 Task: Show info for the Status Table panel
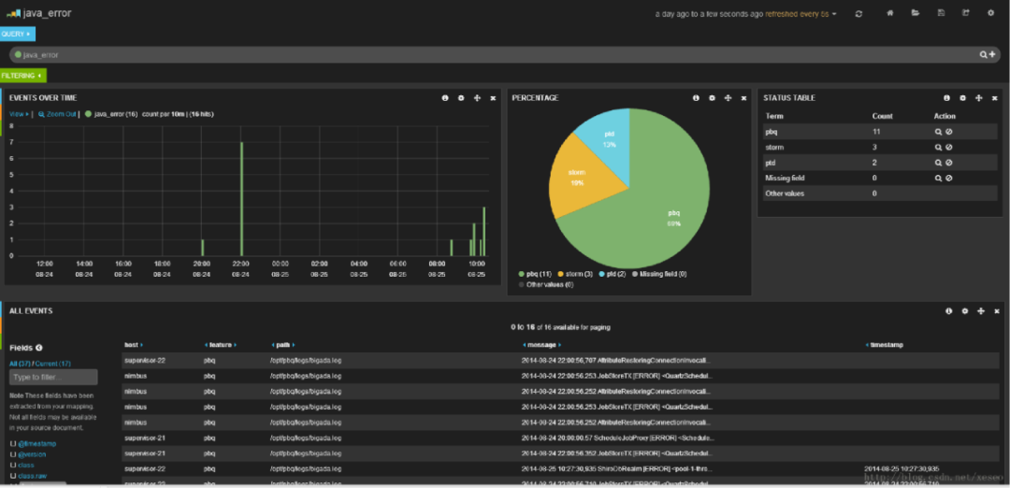(x=946, y=98)
